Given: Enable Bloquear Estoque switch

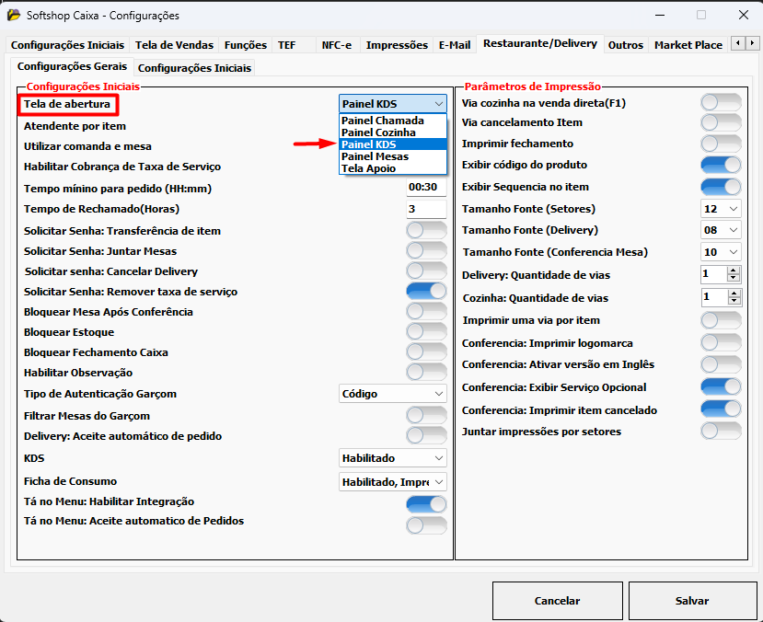Looking at the screenshot, I should click(426, 331).
